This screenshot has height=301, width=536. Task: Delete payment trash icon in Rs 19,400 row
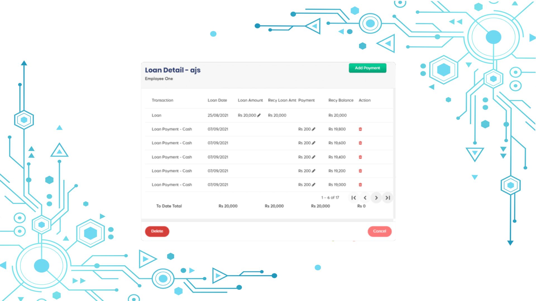pos(360,157)
